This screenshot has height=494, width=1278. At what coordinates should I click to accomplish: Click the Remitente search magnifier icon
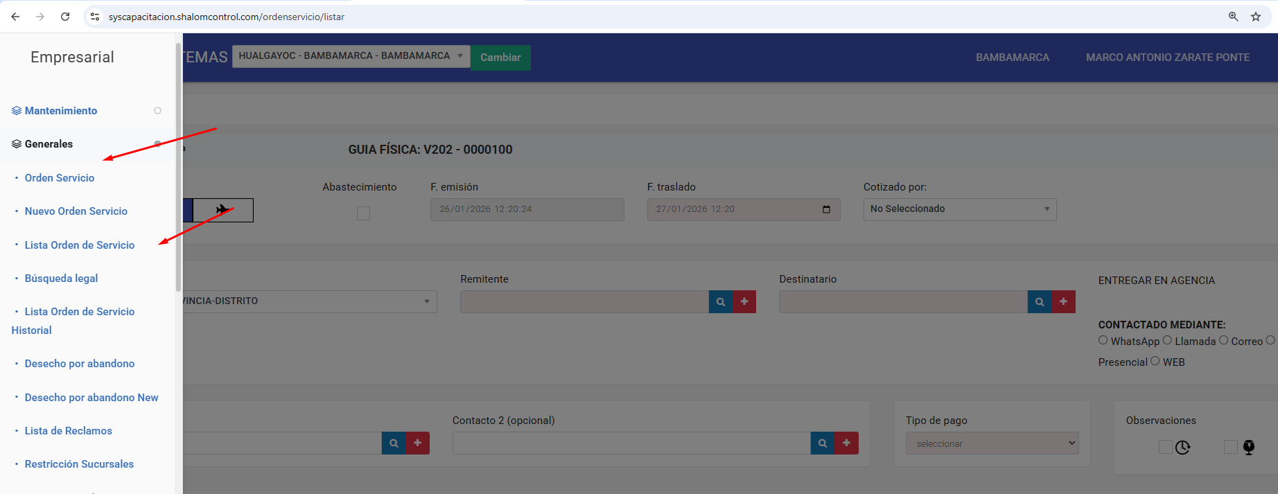click(x=721, y=302)
